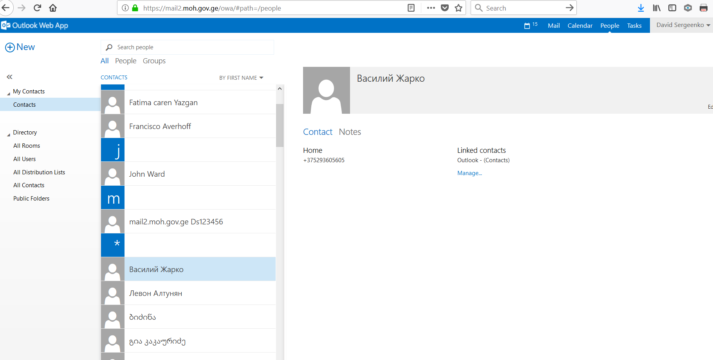Go to browser home page icon
Viewport: 713px width, 360px height.
(53, 8)
